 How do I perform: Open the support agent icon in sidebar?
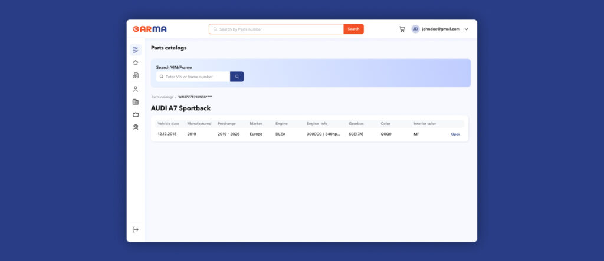tap(135, 127)
